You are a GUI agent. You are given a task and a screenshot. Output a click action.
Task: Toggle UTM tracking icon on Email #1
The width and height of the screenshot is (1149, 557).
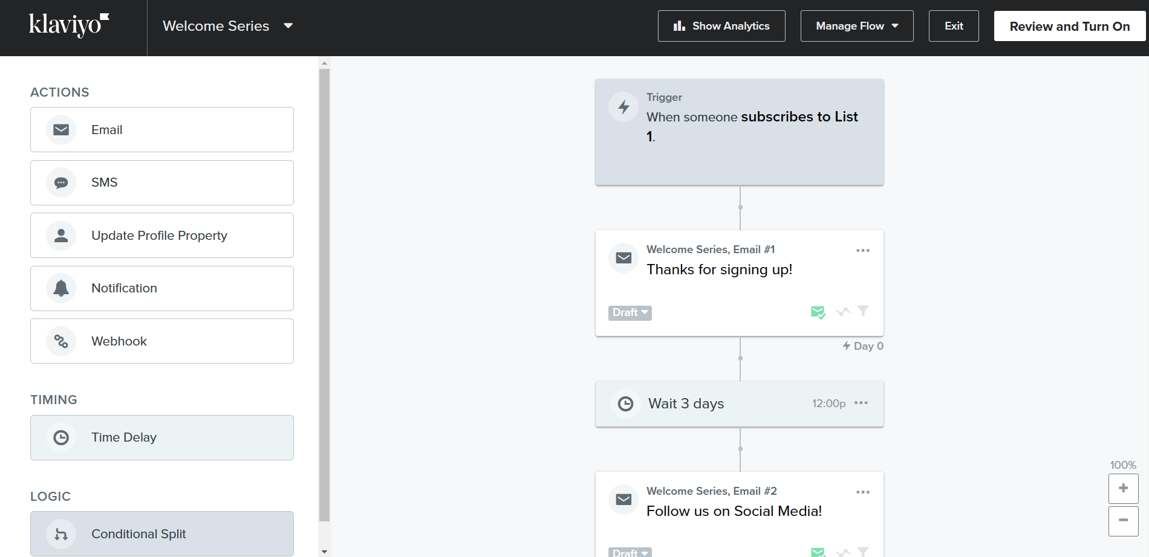tap(843, 312)
